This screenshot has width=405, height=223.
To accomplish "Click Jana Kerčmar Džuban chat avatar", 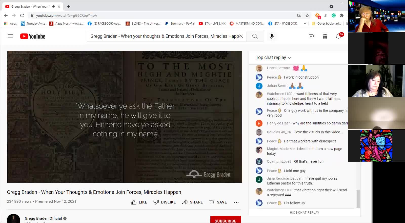I will (259, 180).
